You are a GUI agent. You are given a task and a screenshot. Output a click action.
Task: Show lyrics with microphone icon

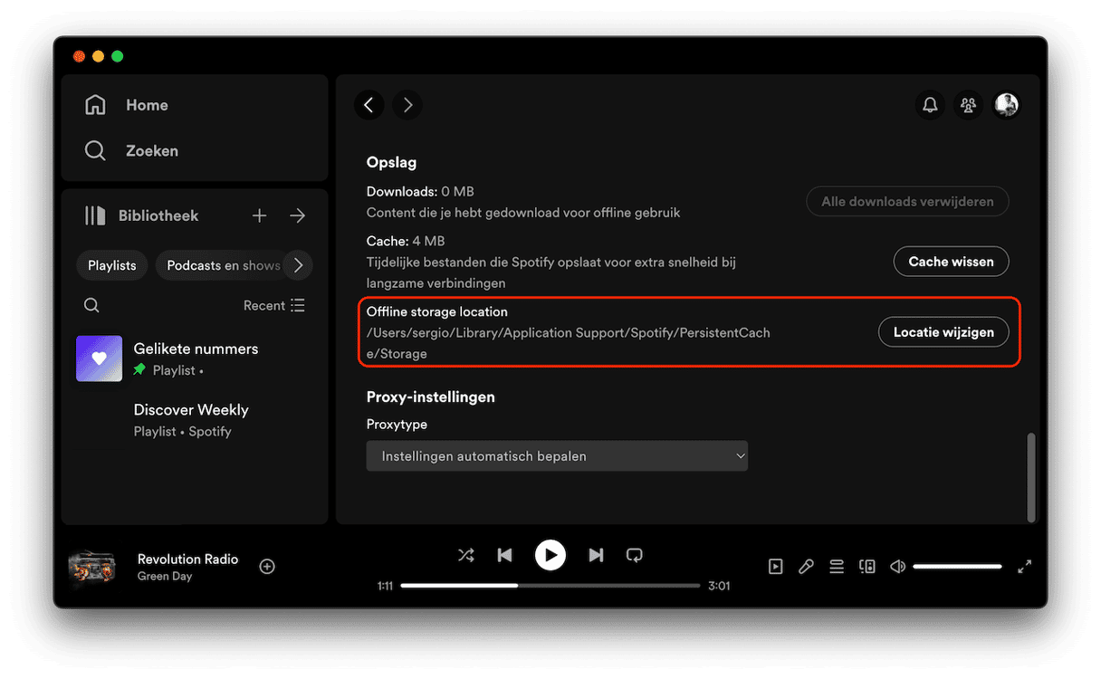click(x=806, y=567)
